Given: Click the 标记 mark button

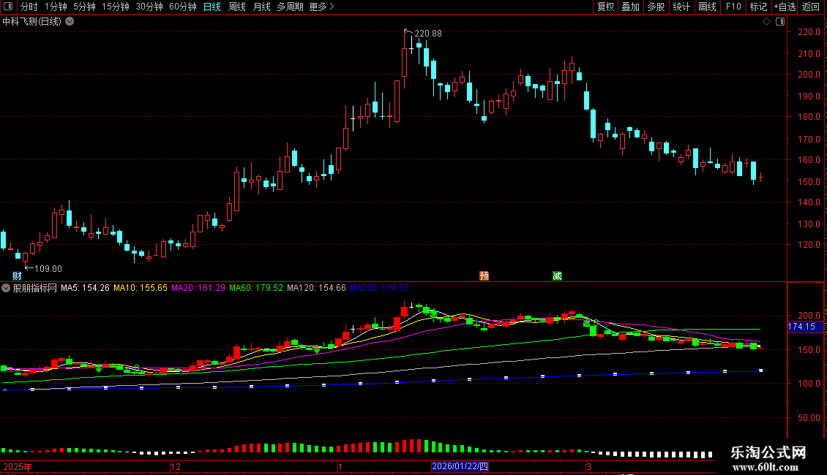Looking at the screenshot, I should [x=758, y=7].
